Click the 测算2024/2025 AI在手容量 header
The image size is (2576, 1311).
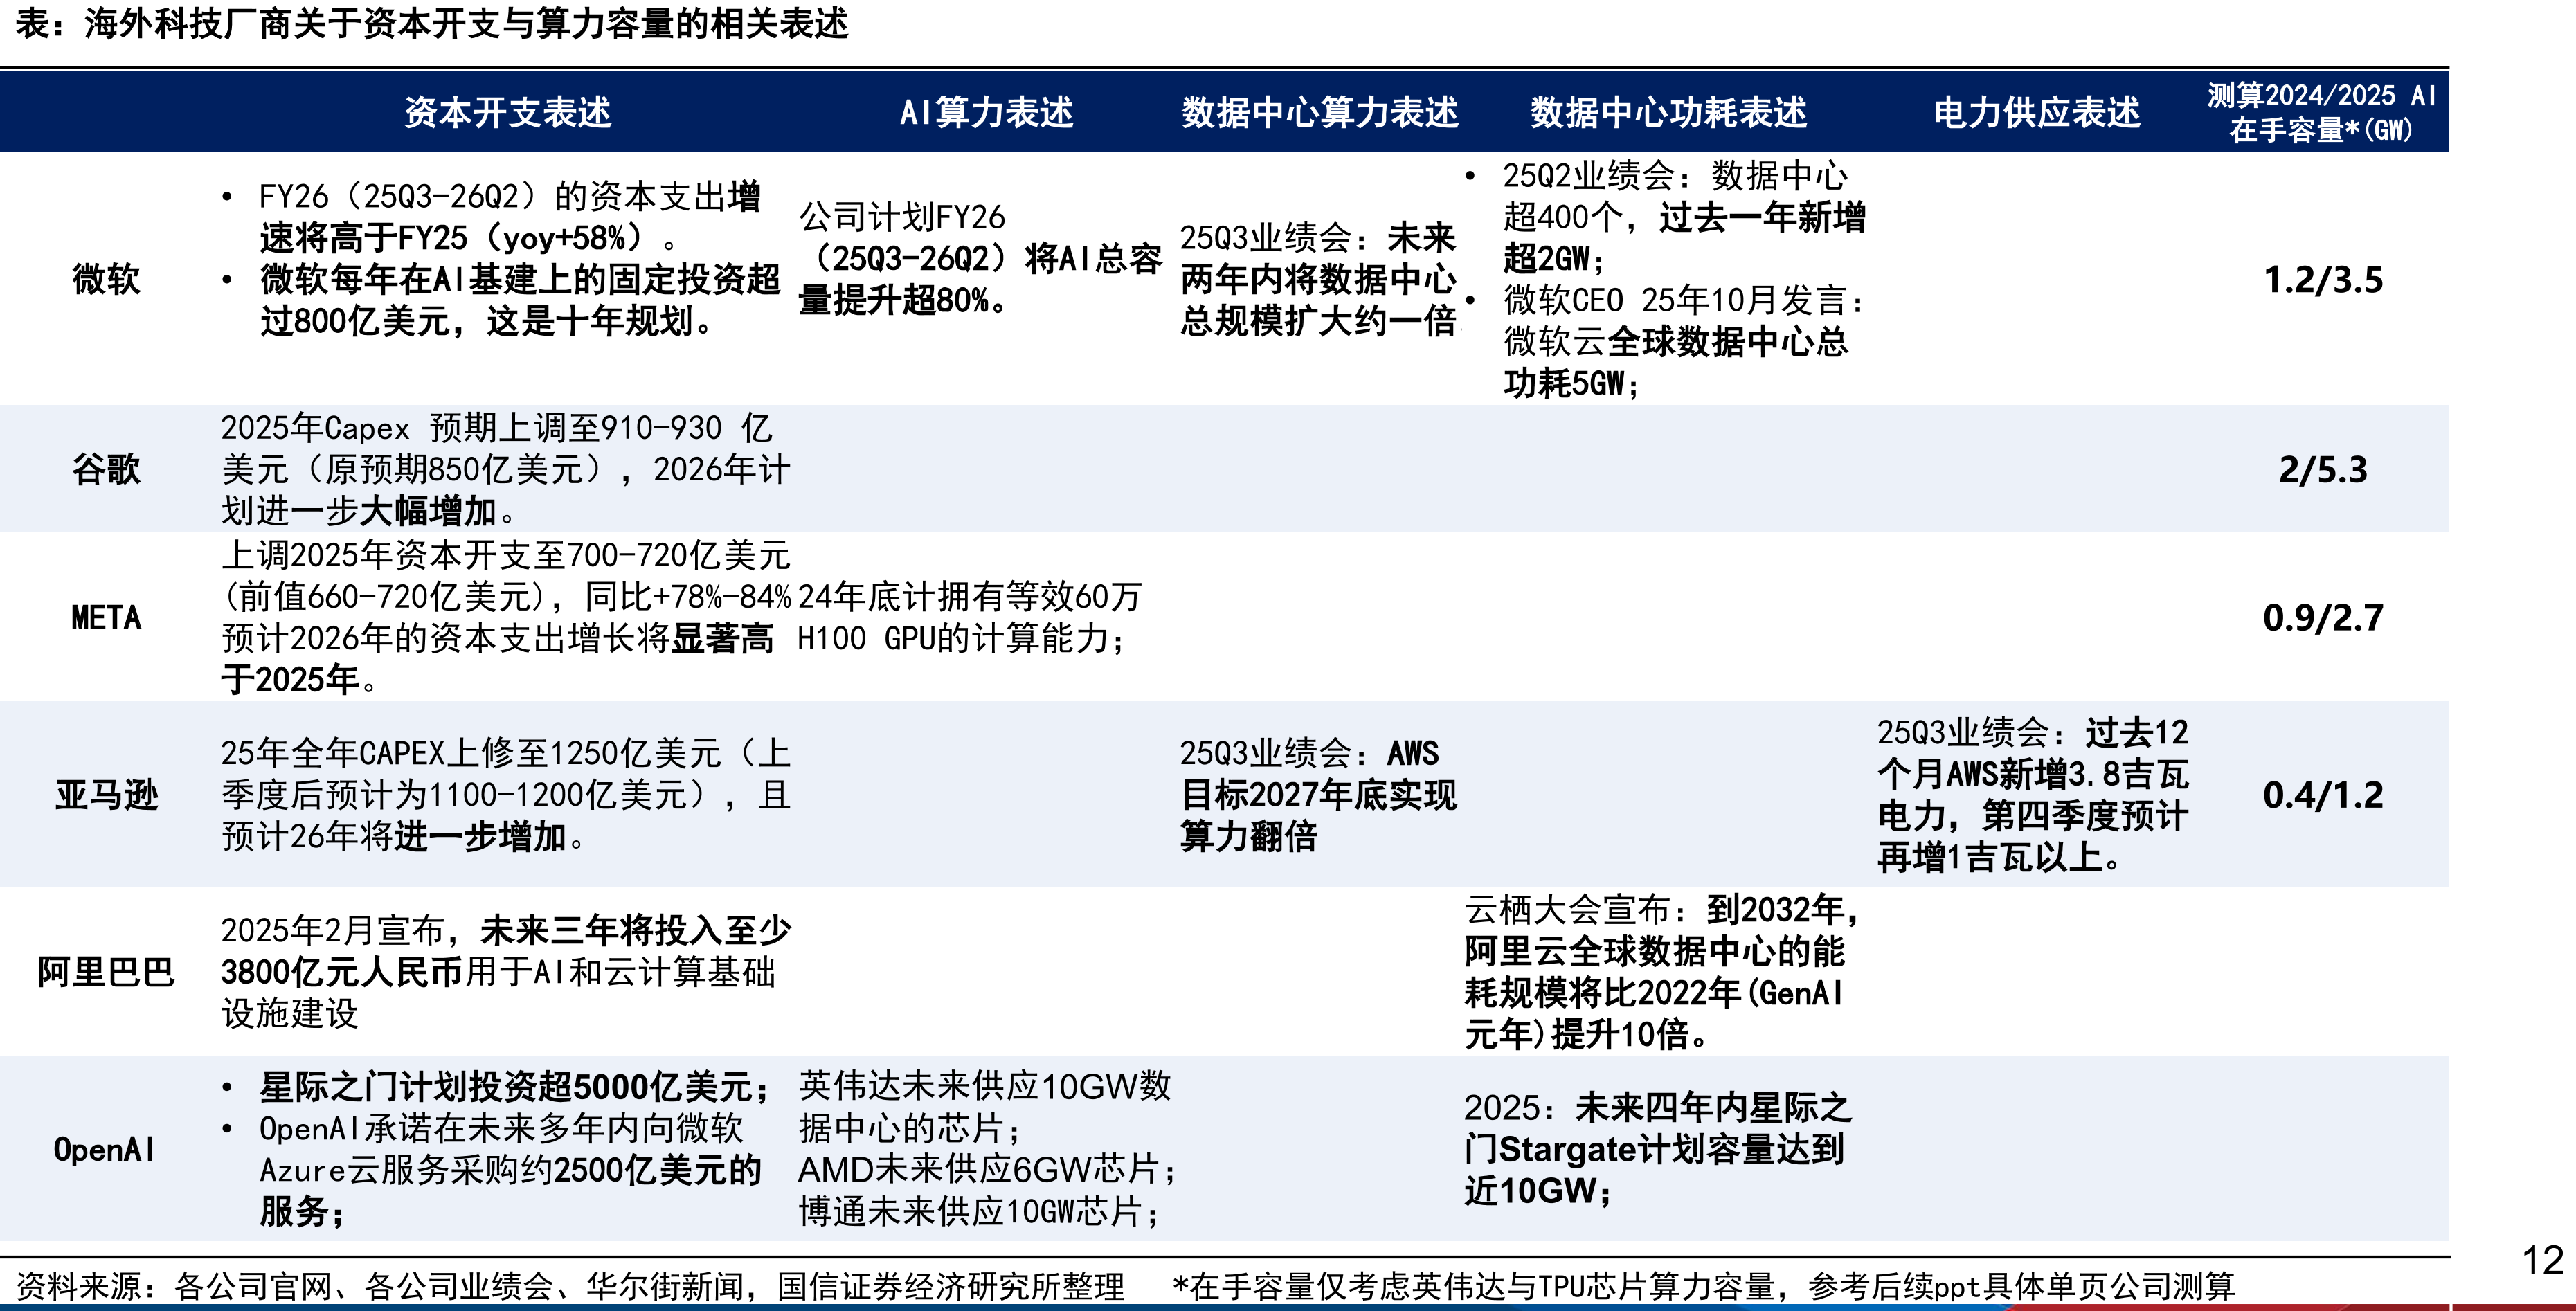(2322, 112)
